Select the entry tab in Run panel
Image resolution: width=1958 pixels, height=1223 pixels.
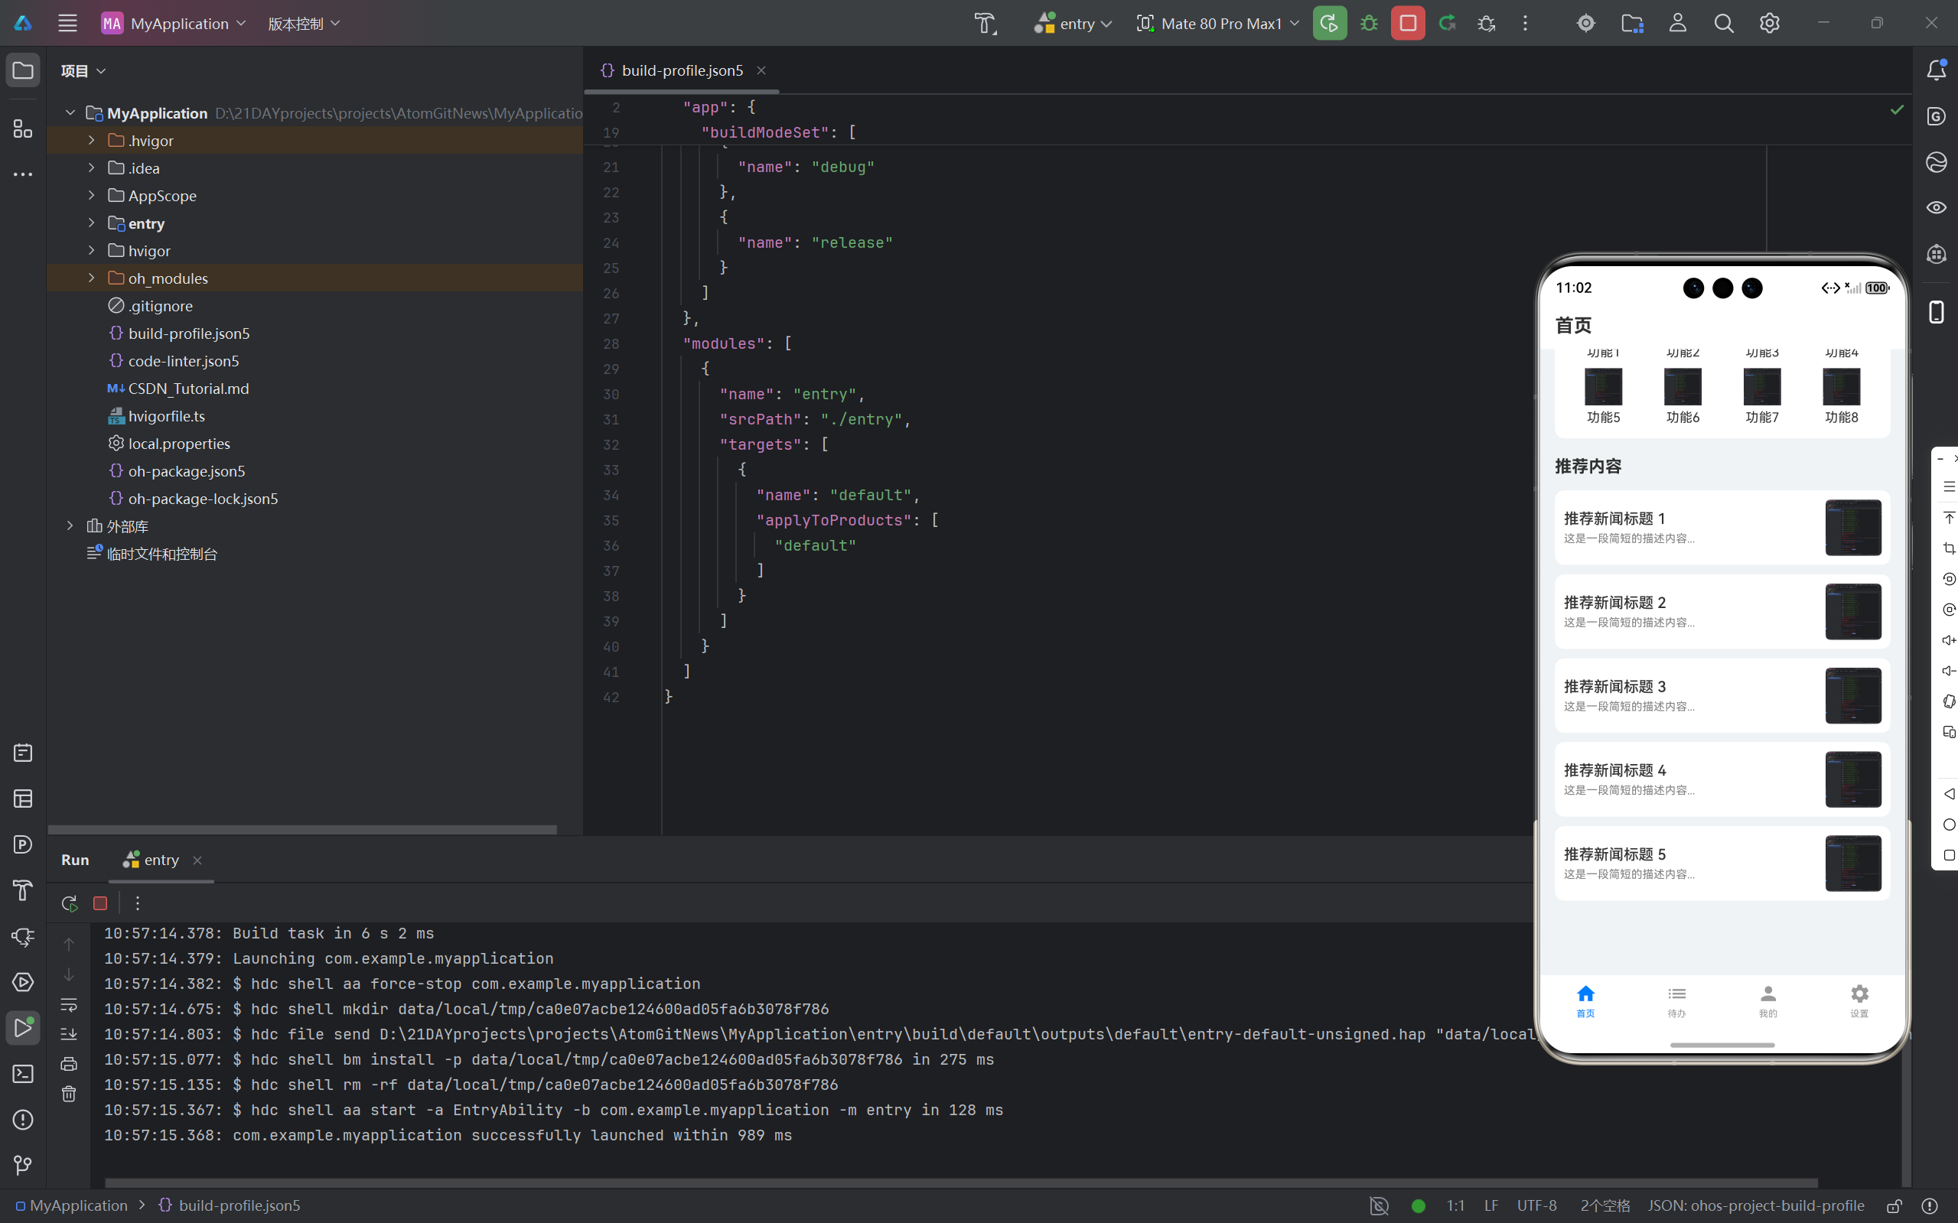[161, 860]
